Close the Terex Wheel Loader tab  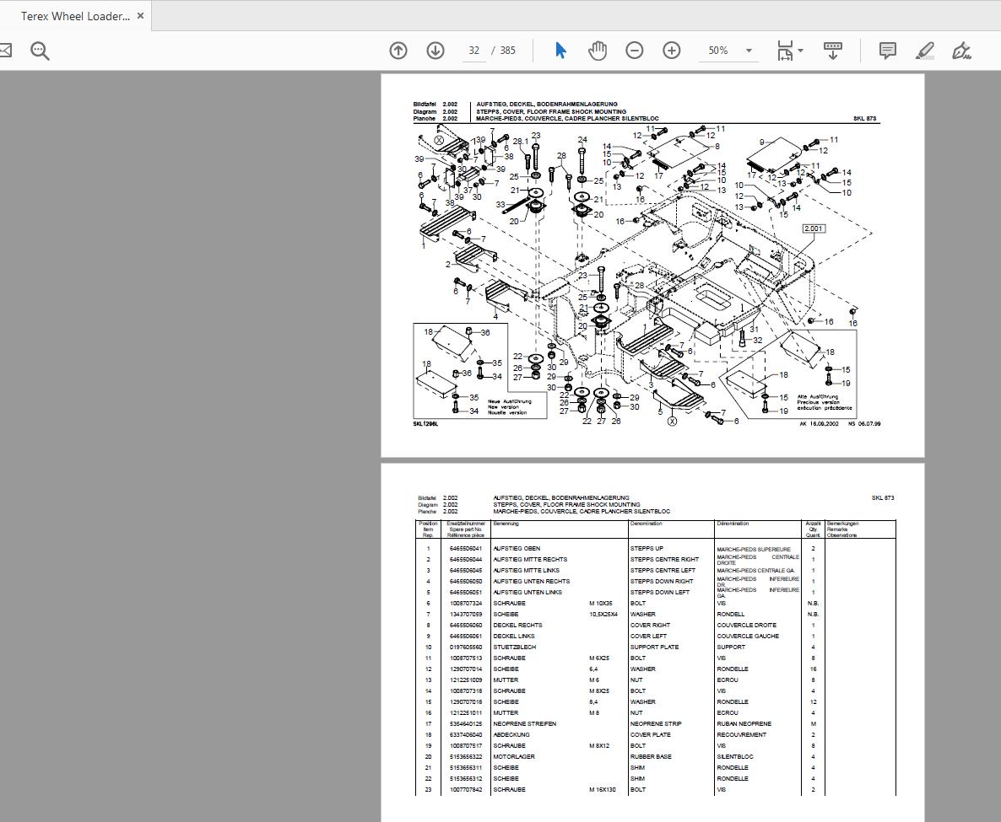click(140, 16)
